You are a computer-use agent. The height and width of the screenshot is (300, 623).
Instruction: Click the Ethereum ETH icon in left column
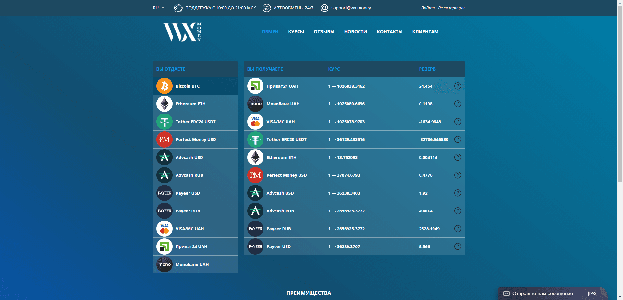165,104
